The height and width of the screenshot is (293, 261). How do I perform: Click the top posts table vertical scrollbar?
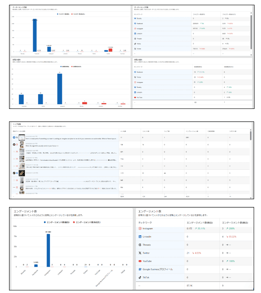pyautogui.click(x=250, y=136)
